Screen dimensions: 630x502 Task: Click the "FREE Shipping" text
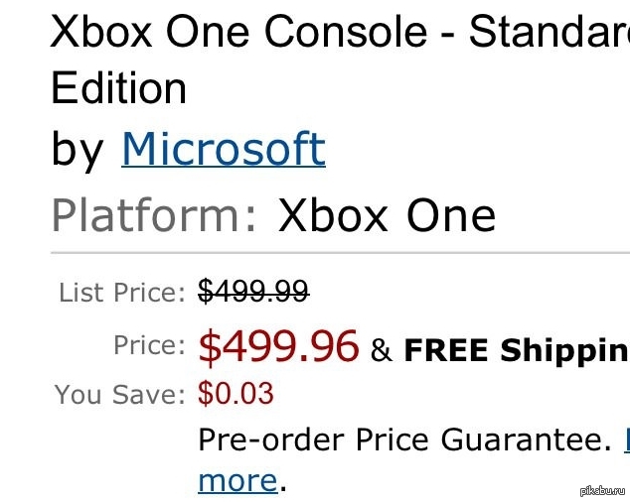(x=516, y=350)
